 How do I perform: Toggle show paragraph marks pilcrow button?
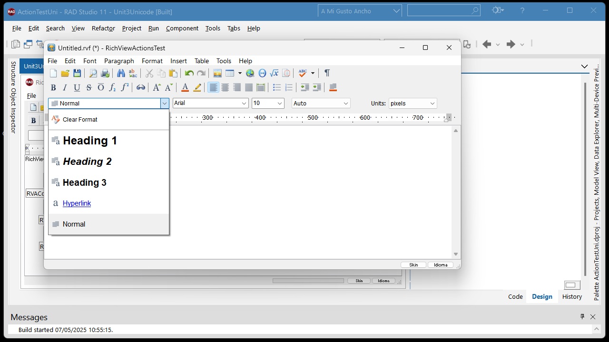327,73
